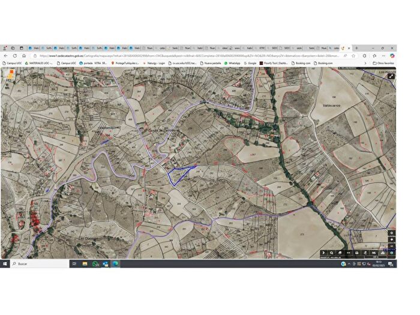
Task: Open the Copilot sidebar
Action: [392, 56]
